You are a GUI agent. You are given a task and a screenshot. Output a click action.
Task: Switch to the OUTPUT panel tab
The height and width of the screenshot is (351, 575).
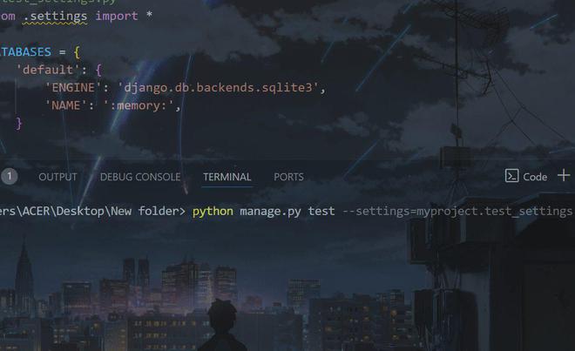pos(57,177)
